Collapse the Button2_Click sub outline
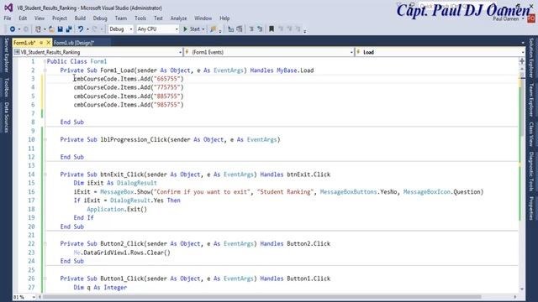The width and height of the screenshot is (538, 302). click(x=45, y=244)
